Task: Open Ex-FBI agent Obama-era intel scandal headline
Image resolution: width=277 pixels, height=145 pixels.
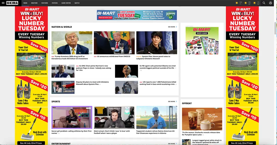Action: [158, 67]
